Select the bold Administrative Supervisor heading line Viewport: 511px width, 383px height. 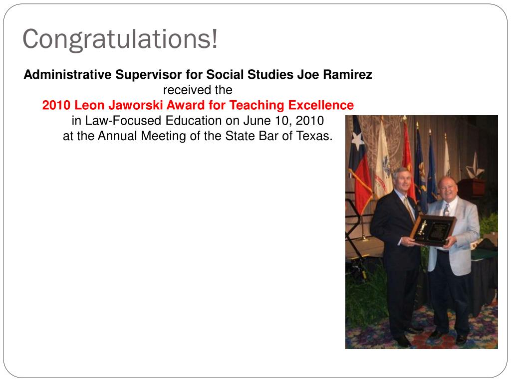click(198, 75)
